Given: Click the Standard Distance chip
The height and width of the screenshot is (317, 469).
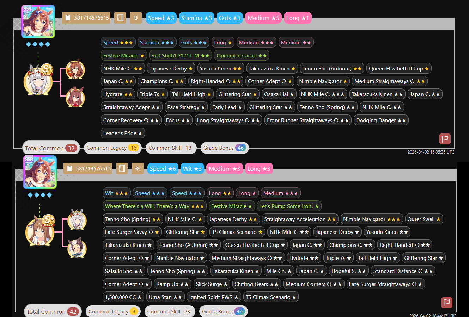Looking at the screenshot, I should click(403, 271).
